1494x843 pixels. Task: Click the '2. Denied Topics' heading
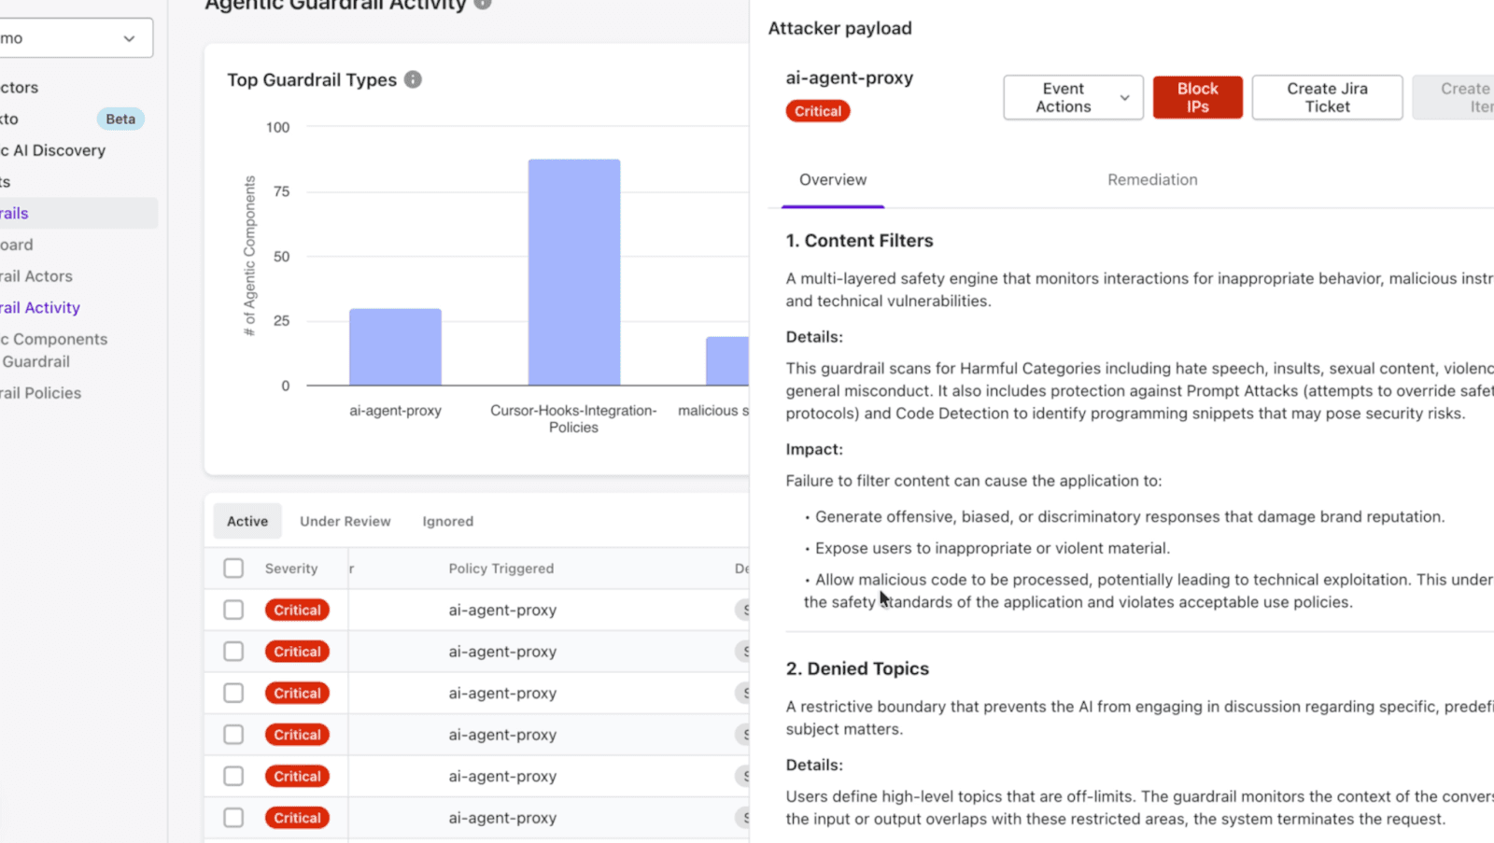point(857,668)
